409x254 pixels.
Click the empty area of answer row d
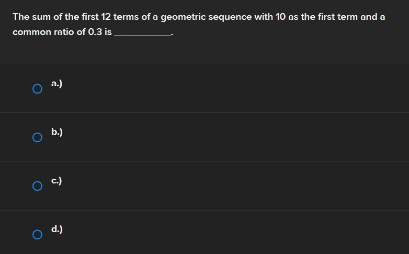point(235,235)
